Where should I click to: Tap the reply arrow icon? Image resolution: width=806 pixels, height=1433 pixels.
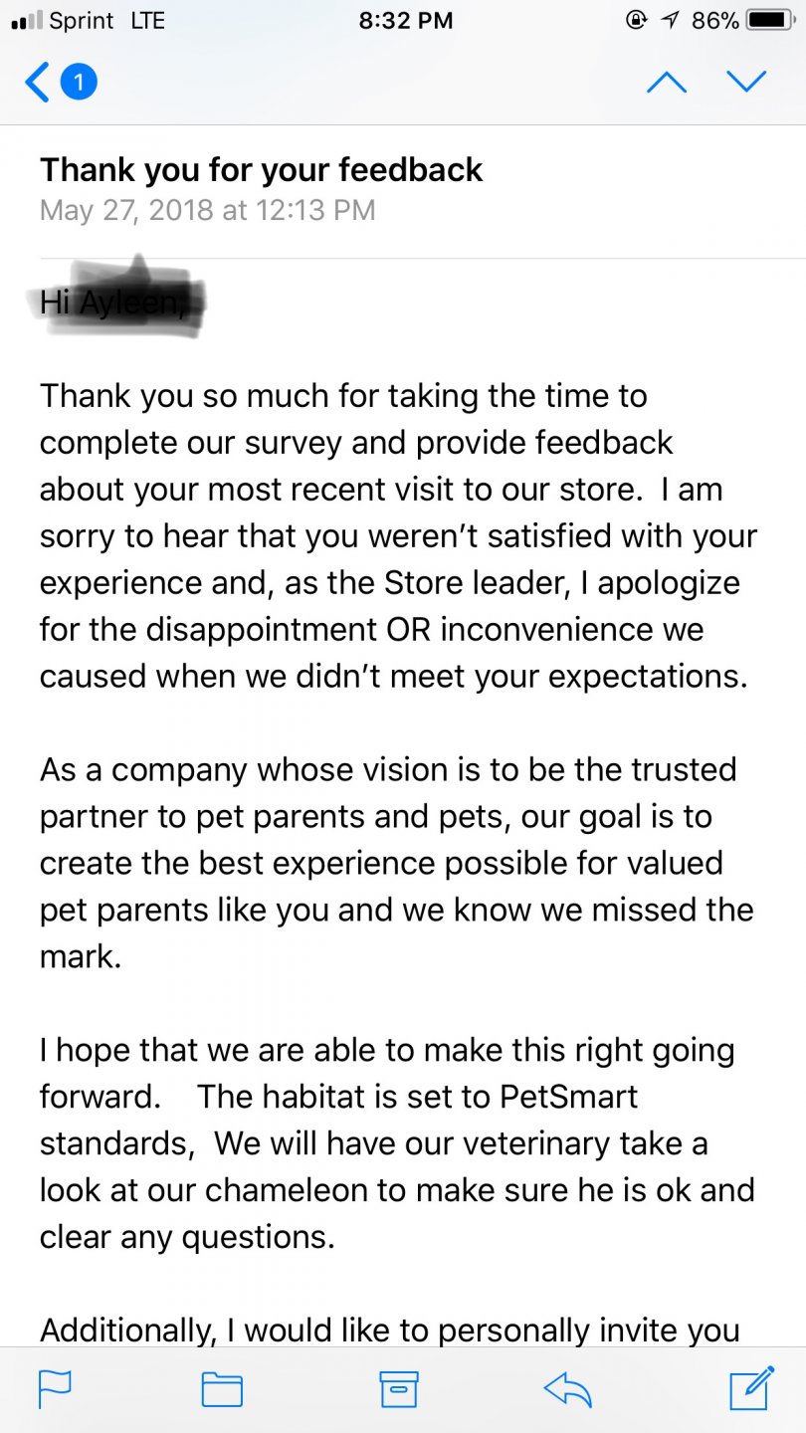[568, 1389]
